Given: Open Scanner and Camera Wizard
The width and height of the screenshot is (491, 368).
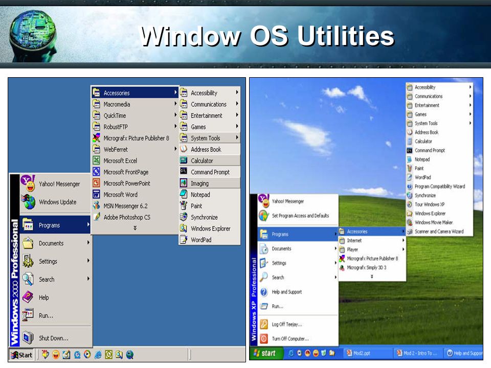Looking at the screenshot, I should pos(439,232).
